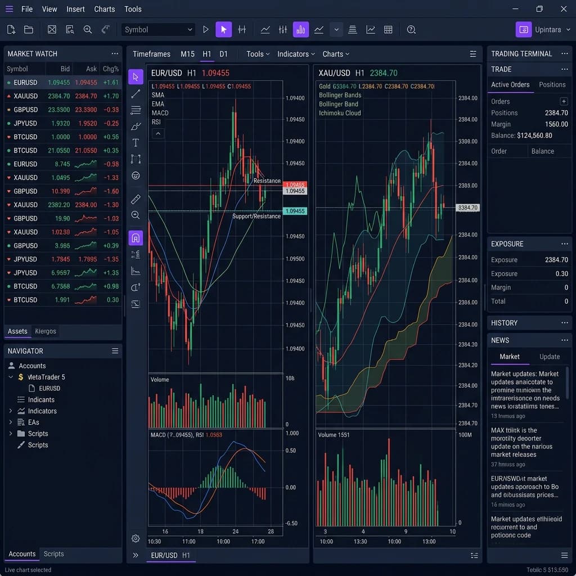The width and height of the screenshot is (576, 576).
Task: Open the Insert menu
Action: (x=75, y=9)
